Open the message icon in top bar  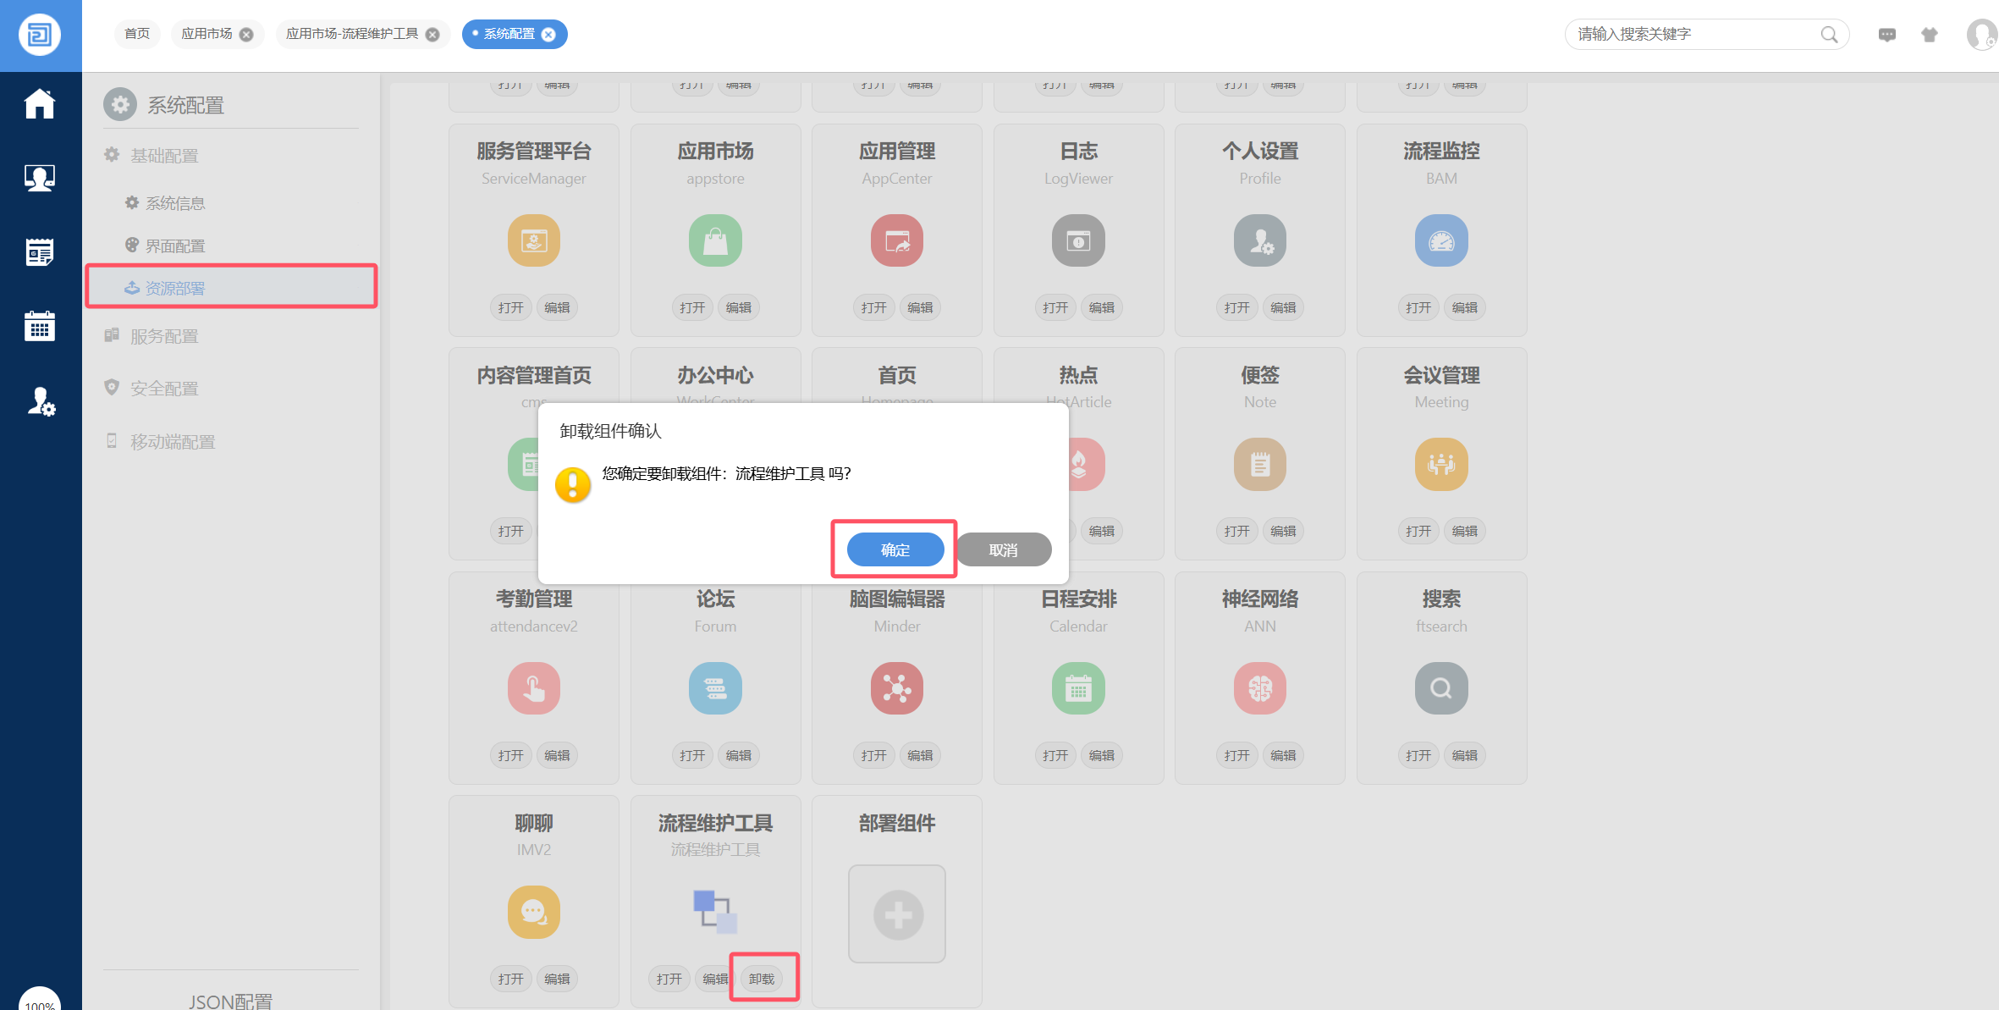1886,35
